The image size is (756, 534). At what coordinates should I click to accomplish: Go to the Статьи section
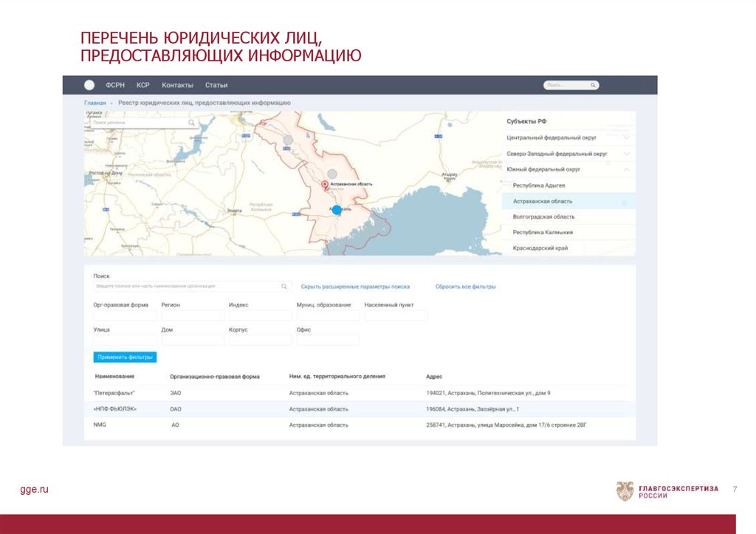pos(216,85)
